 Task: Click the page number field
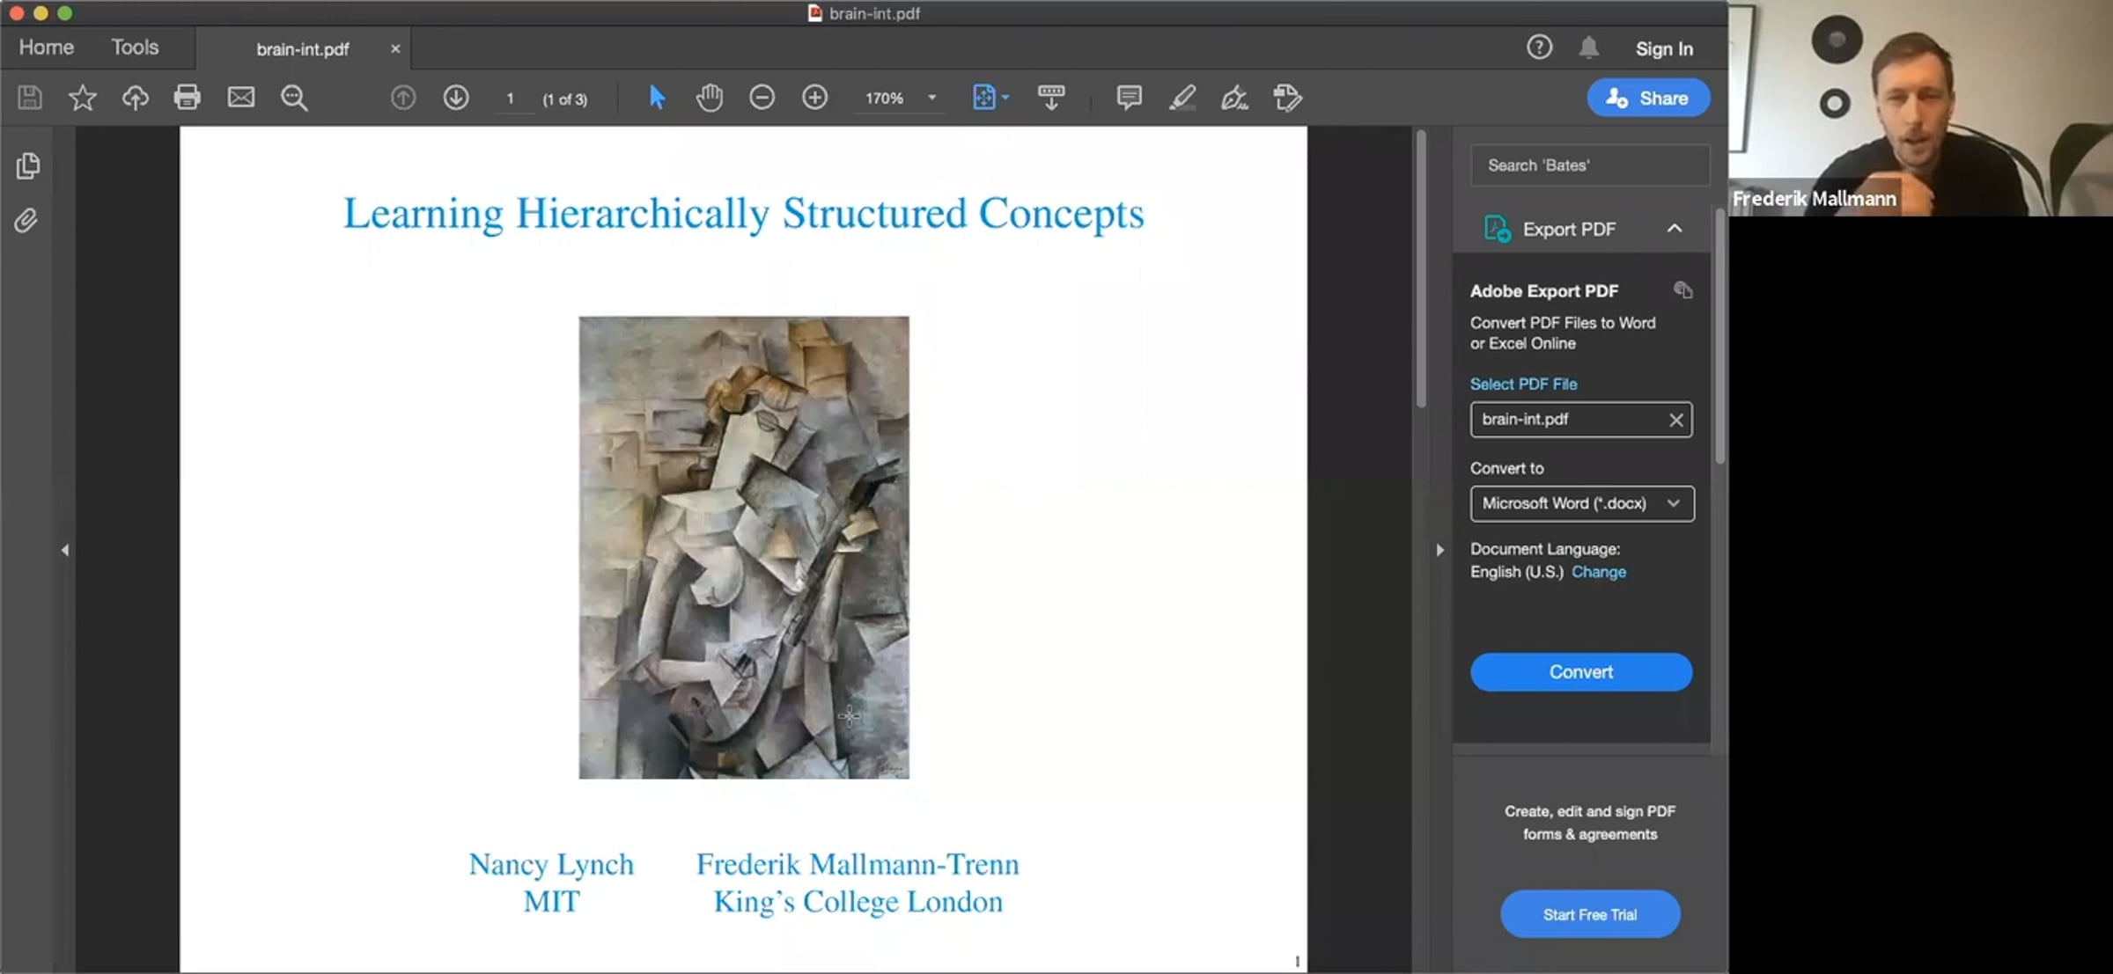click(x=511, y=99)
